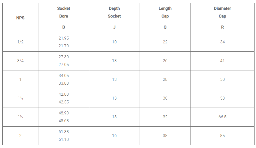Click the 1/2 NPS row label
The width and height of the screenshot is (256, 148).
tap(20, 42)
